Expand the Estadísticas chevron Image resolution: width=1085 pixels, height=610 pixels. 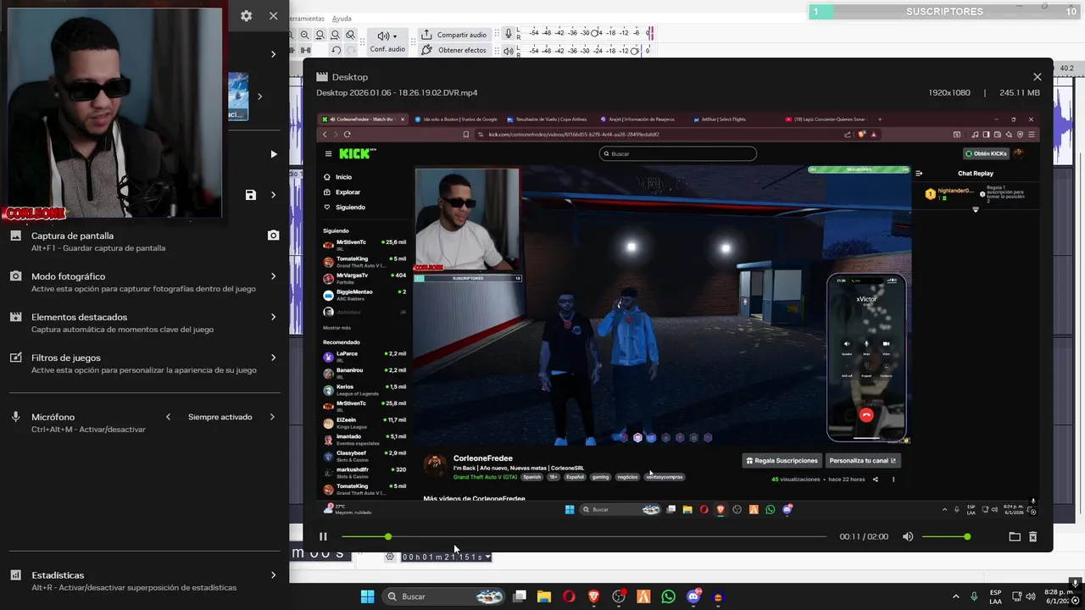click(x=273, y=575)
